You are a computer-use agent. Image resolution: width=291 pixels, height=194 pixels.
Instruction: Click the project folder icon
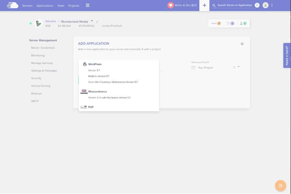193,68
